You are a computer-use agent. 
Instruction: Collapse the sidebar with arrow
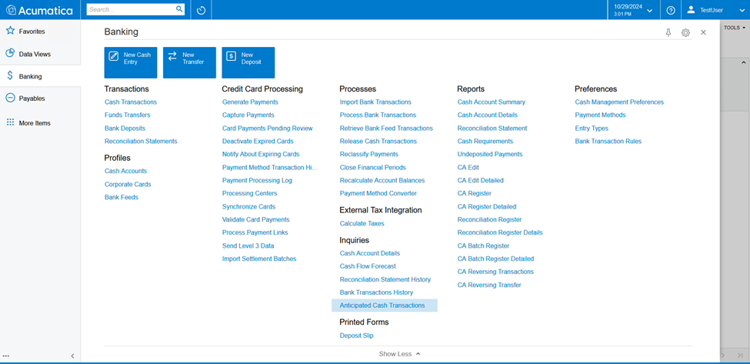coord(73,356)
